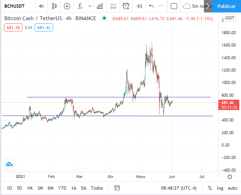Open the fx indicators menu
Image resolution: width=241 pixels, height=195 pixels.
(x=80, y=6)
